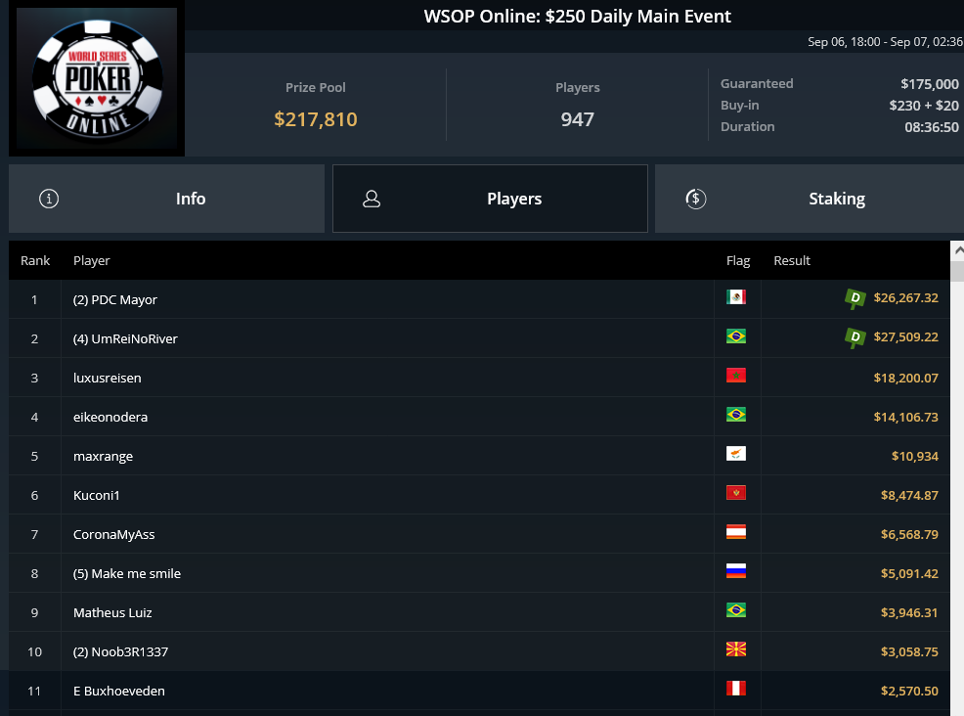Click the Austria flag for CoronaMyAss
The image size is (964, 716).
(x=736, y=531)
